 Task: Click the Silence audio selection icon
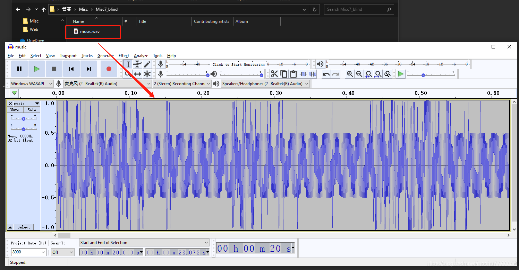[x=313, y=74]
